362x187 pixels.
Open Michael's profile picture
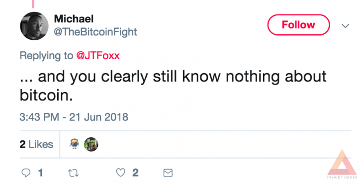(x=34, y=26)
